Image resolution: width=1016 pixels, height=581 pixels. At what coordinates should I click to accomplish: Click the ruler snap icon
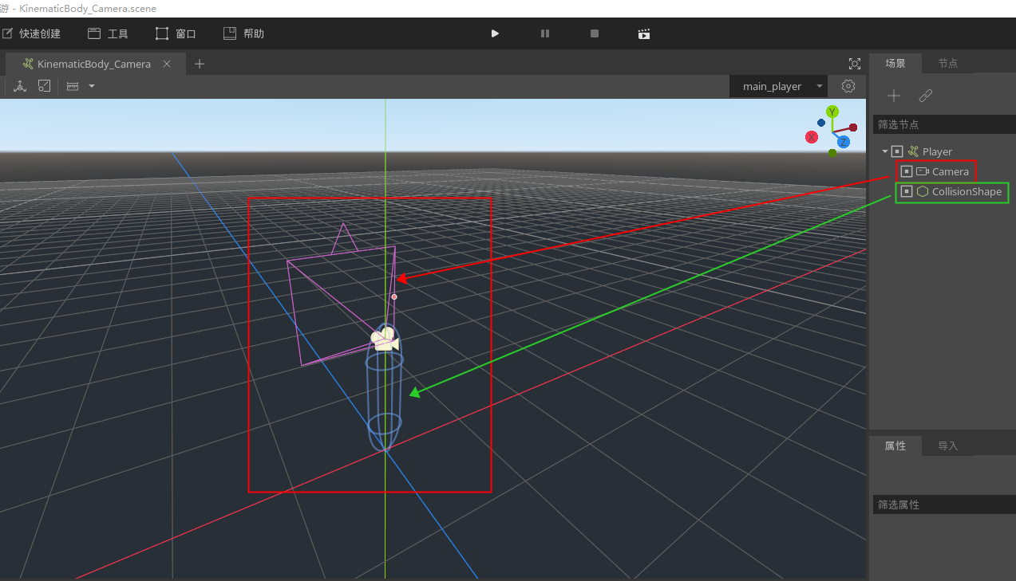coord(73,86)
